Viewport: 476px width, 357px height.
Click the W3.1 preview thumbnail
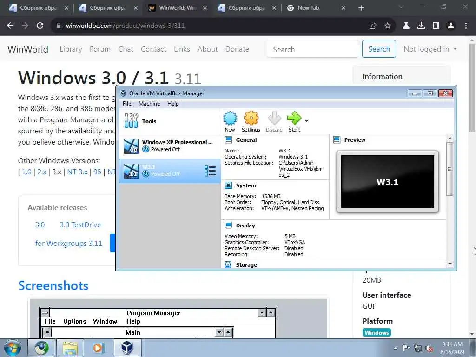387,182
